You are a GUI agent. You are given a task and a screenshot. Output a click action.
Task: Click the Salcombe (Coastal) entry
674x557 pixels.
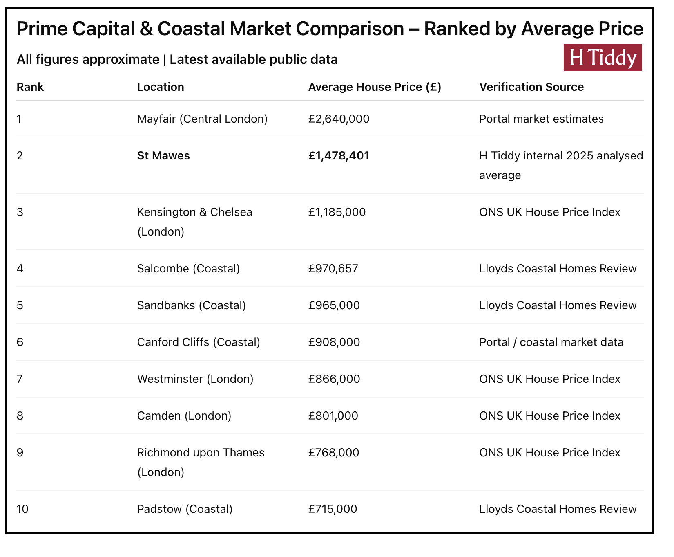pos(188,269)
